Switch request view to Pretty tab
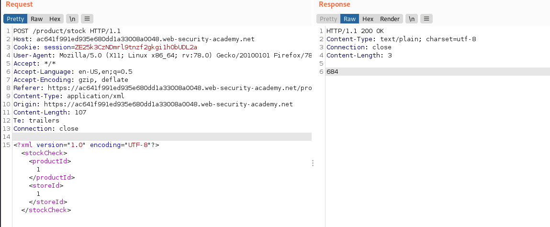 tap(15, 19)
